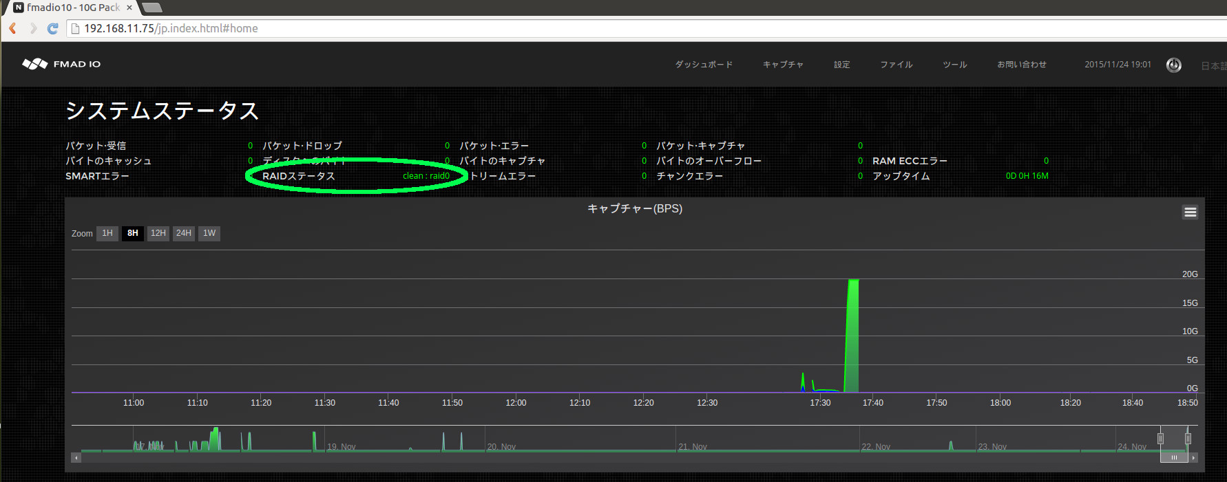Click the browser back arrow
The width and height of the screenshot is (1227, 482).
[12, 28]
